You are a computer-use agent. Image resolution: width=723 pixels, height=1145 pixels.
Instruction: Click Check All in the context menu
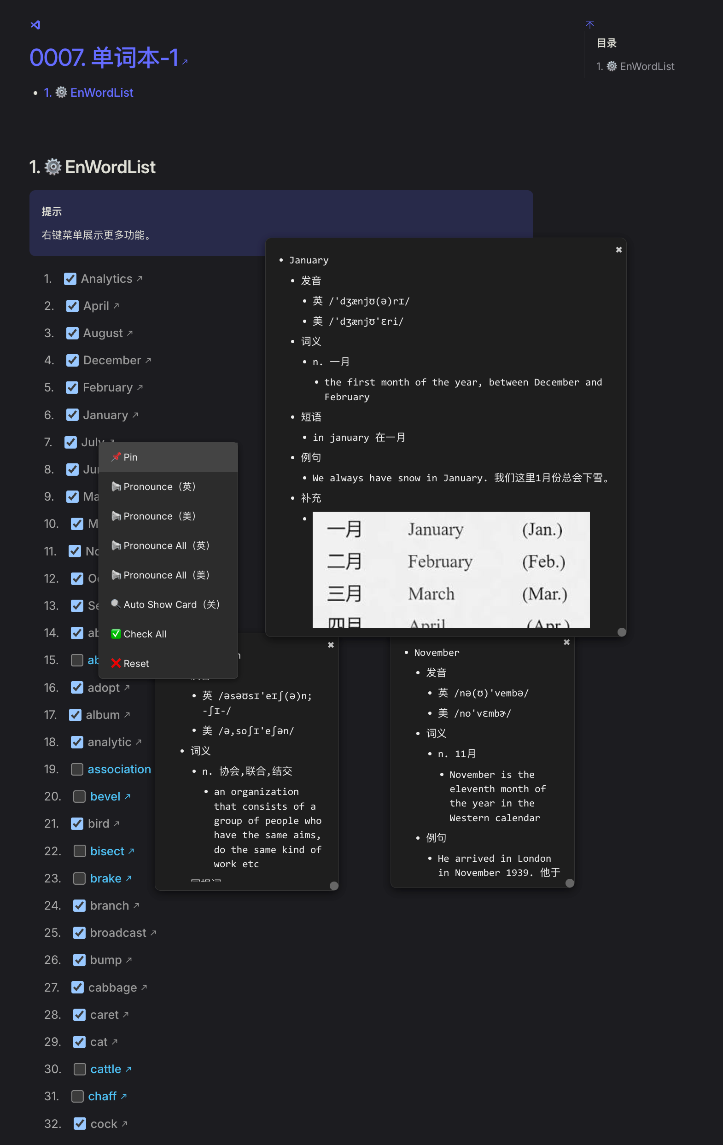click(145, 634)
